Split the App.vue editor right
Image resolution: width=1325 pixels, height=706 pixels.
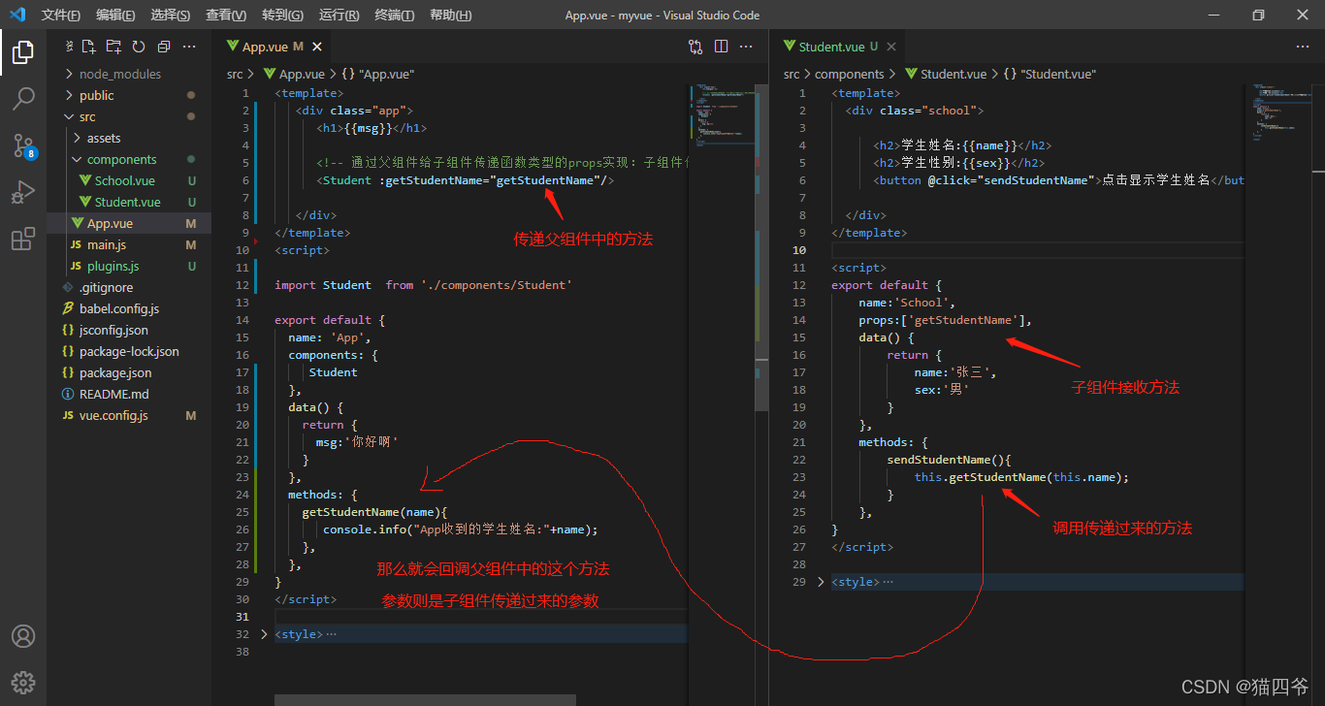(721, 47)
